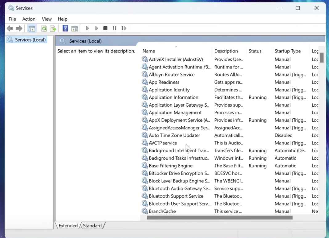Select the Application Management service
The width and height of the screenshot is (329, 238).
click(x=229, y=113)
